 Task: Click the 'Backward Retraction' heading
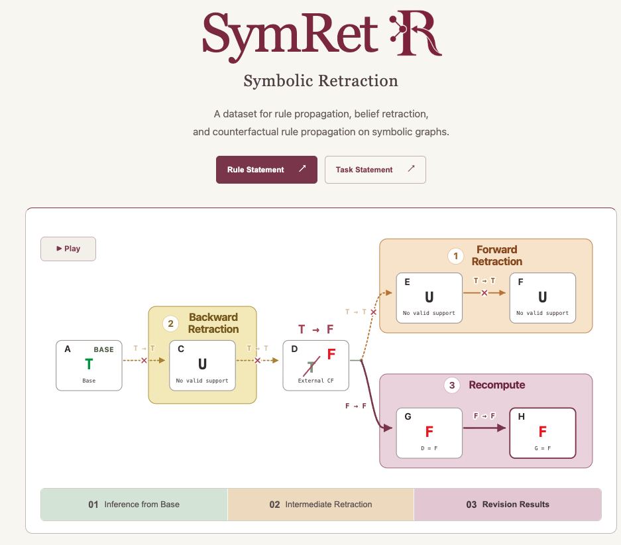coord(213,323)
